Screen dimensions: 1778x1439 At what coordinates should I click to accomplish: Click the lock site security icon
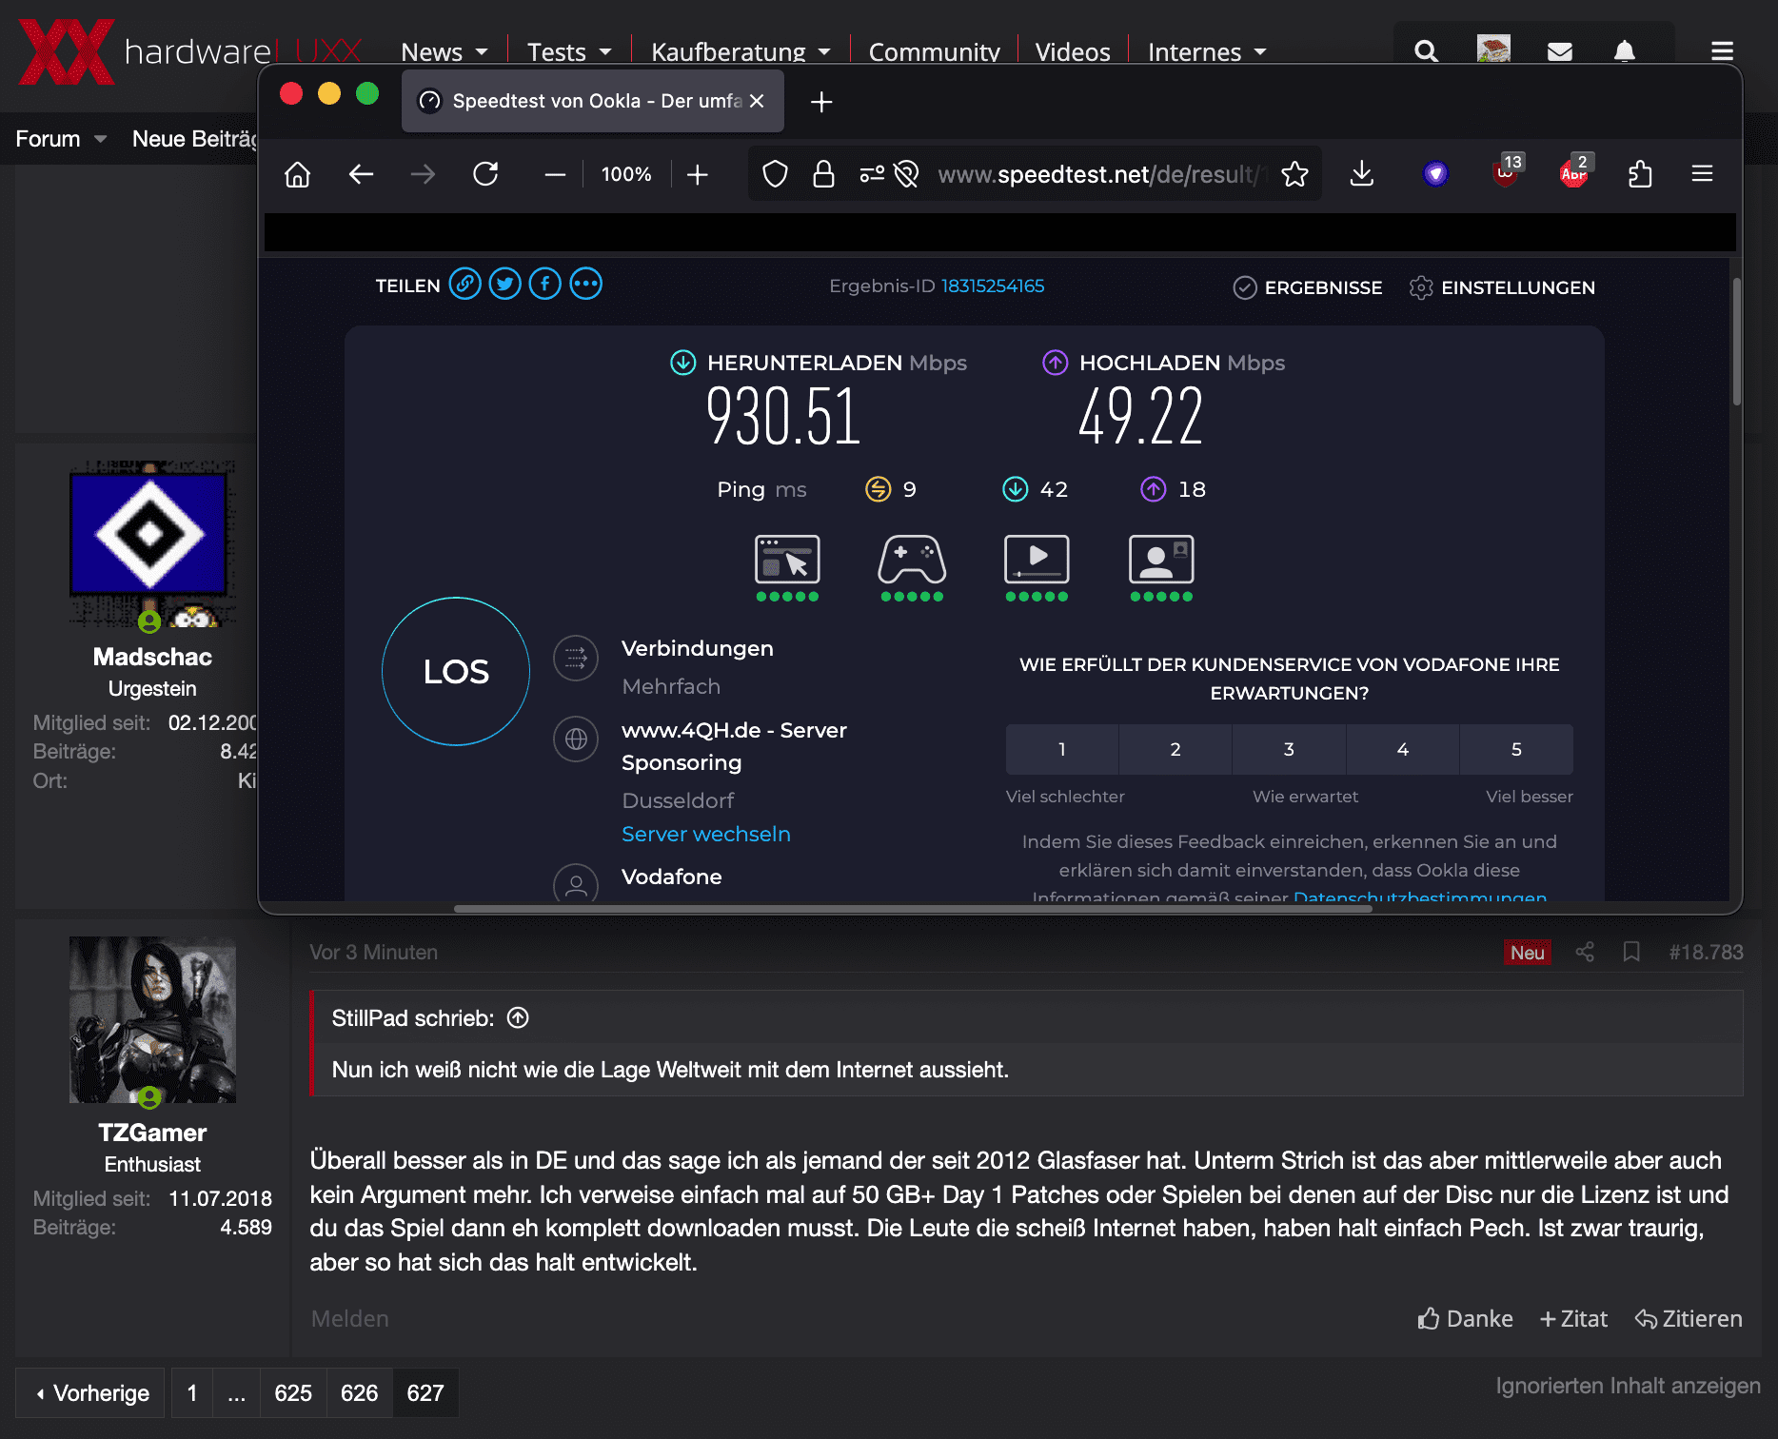point(823,174)
